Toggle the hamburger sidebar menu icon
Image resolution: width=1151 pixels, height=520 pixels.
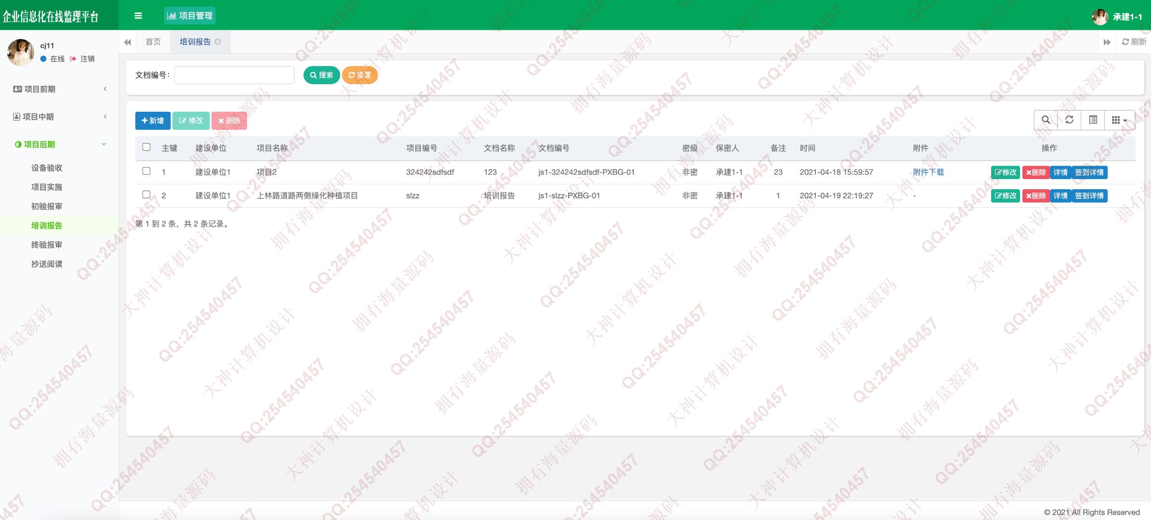138,16
